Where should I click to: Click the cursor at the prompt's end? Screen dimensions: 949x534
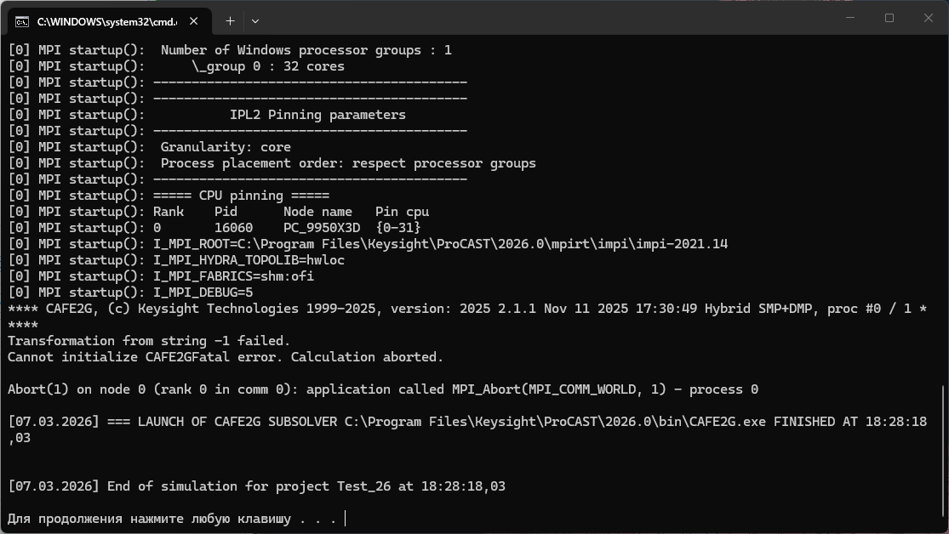(346, 519)
